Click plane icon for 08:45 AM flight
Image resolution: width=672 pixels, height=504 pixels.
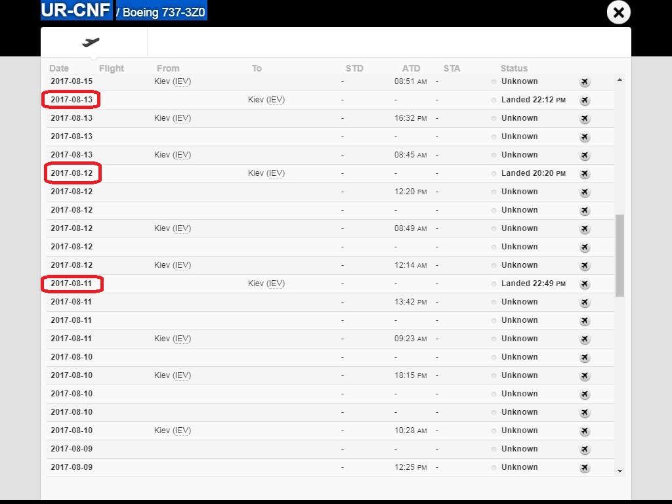coord(585,155)
